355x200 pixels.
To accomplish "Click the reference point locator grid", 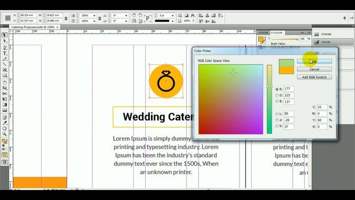I will 8,18.
